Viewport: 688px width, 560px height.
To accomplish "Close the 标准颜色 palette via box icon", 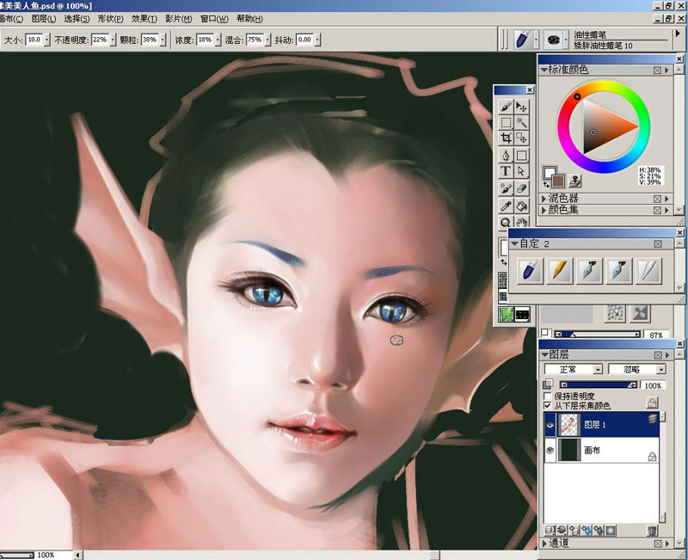I will [657, 71].
